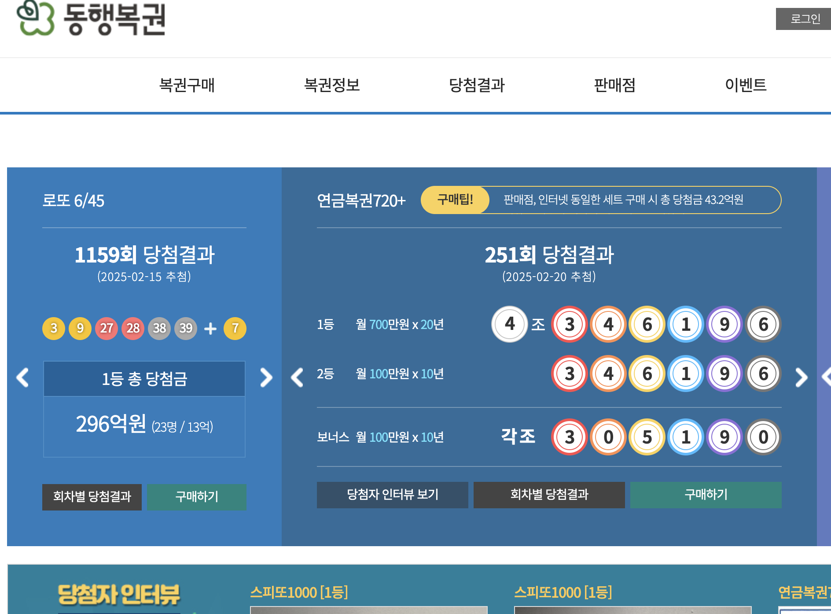Click the 251회 당첨결과 title
This screenshot has height=614, width=831.
pyautogui.click(x=549, y=255)
